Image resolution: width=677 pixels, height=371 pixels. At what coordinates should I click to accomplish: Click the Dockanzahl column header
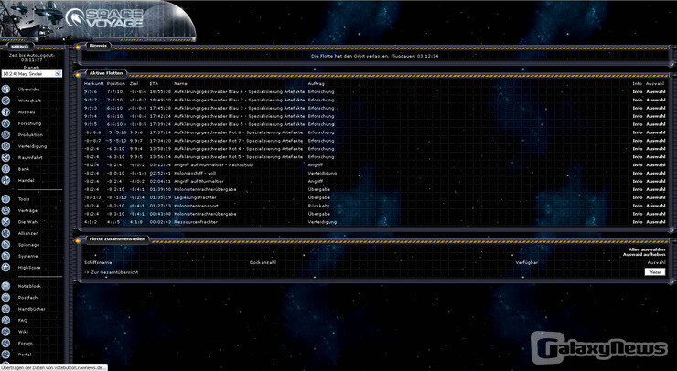click(x=263, y=262)
